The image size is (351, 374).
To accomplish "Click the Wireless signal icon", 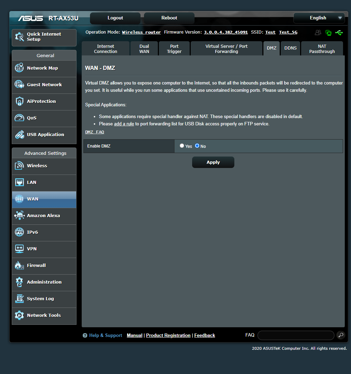I will tap(19, 166).
